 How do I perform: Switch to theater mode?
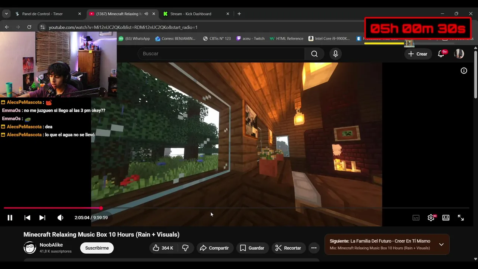pyautogui.click(x=446, y=218)
